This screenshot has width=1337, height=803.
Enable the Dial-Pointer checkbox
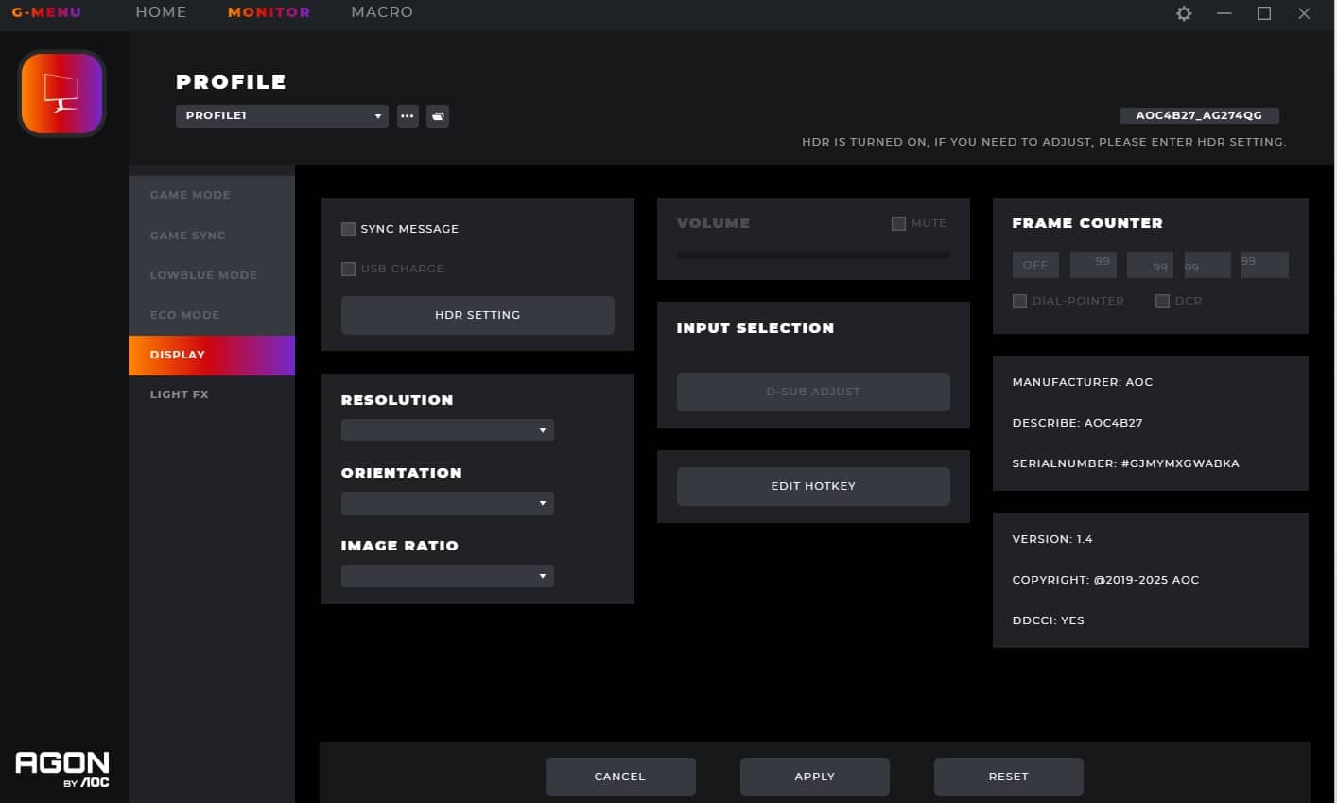(1019, 301)
